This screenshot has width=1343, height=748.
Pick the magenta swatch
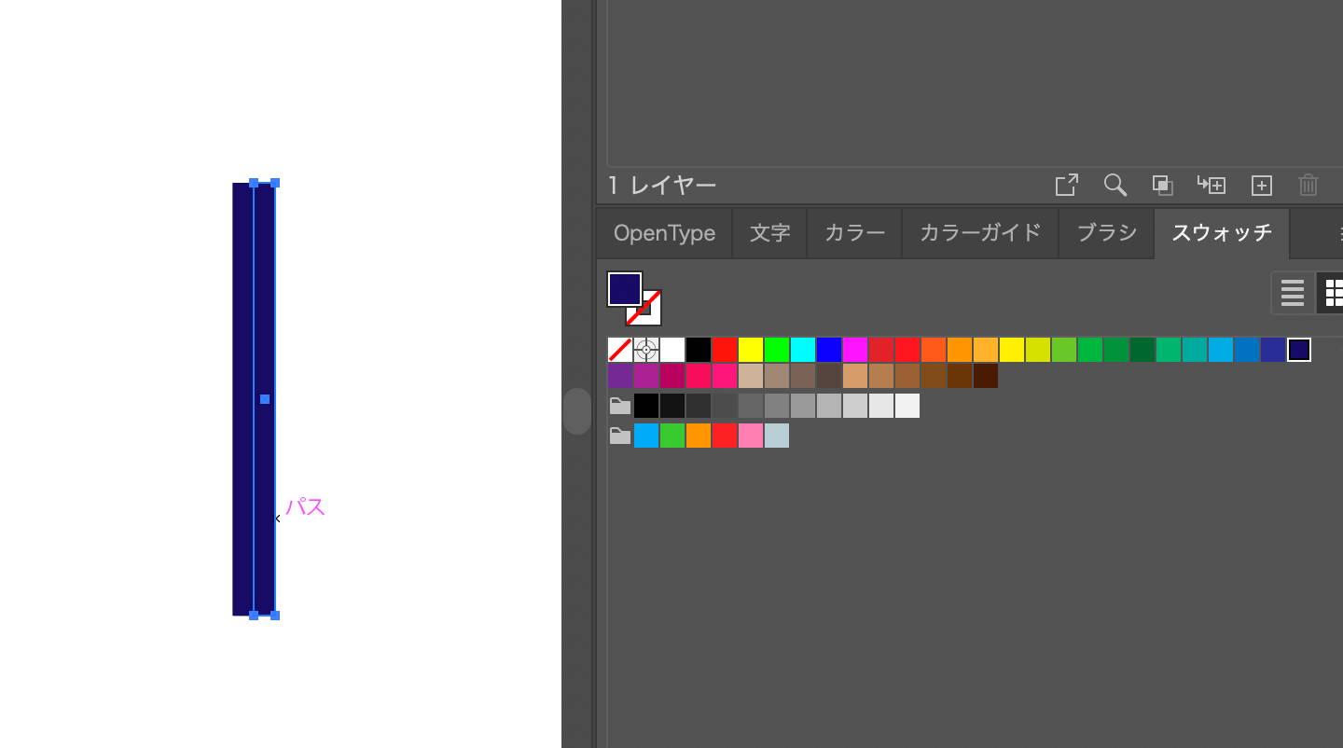point(855,350)
